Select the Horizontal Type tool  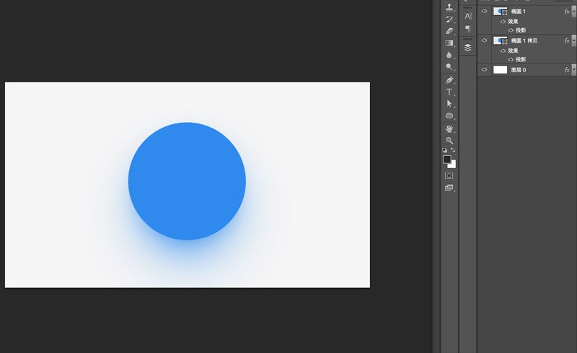coord(449,92)
